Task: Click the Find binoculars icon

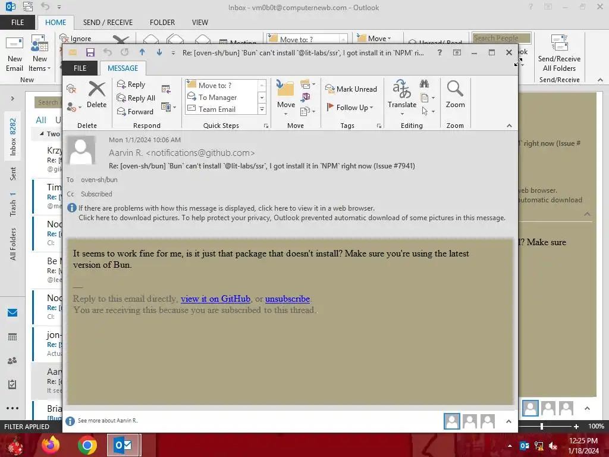Action: click(424, 84)
